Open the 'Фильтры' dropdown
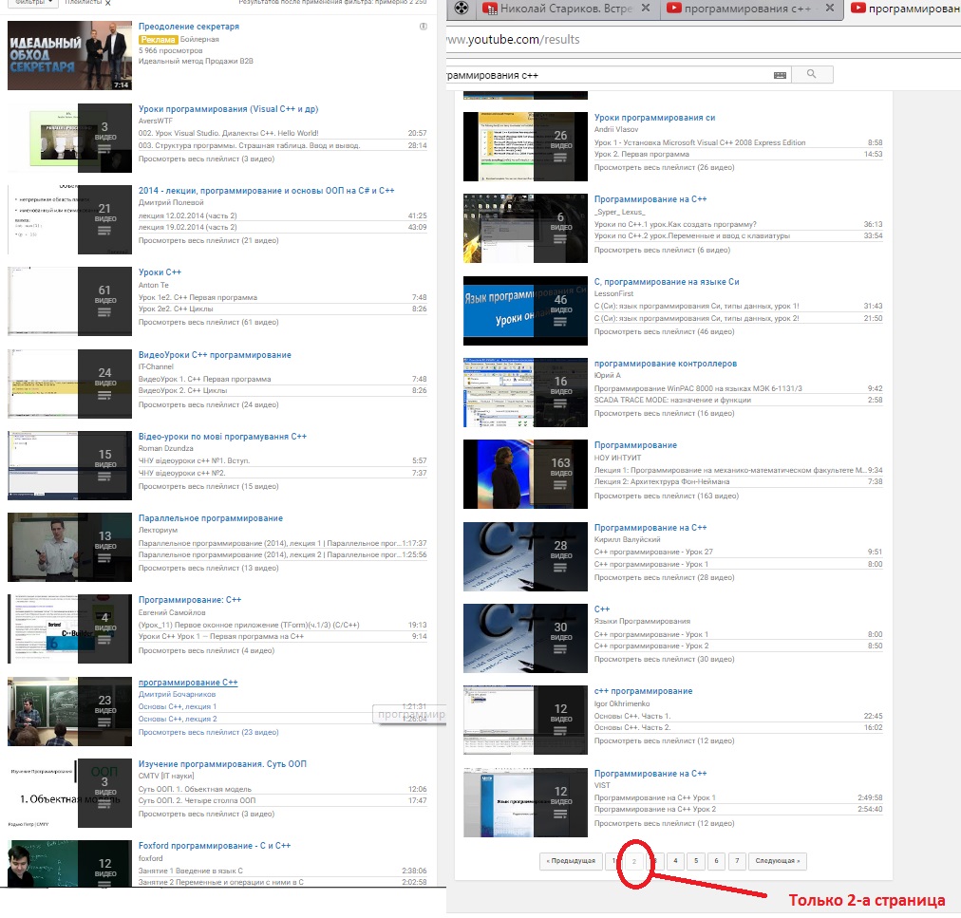The image size is (961, 918). coord(32,3)
